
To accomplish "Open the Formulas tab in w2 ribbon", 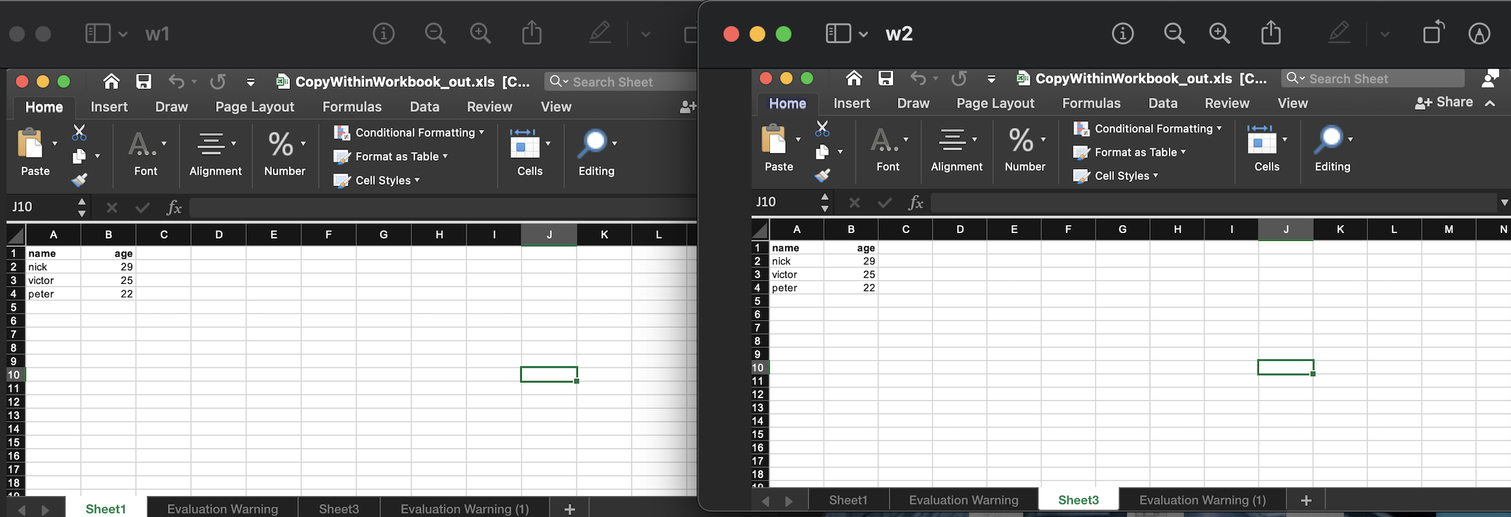I will pos(1090,103).
